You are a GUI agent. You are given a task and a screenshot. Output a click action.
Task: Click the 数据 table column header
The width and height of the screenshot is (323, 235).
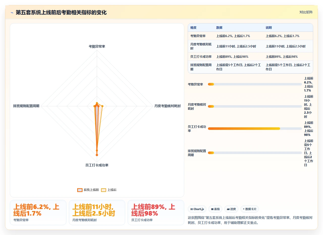(219, 28)
